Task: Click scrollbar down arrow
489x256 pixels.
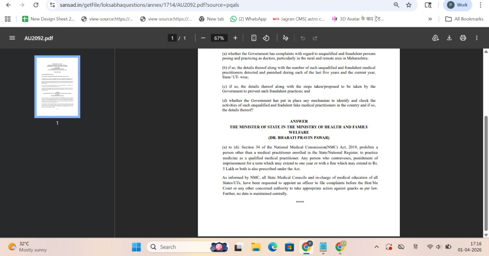Action: pos(486,235)
